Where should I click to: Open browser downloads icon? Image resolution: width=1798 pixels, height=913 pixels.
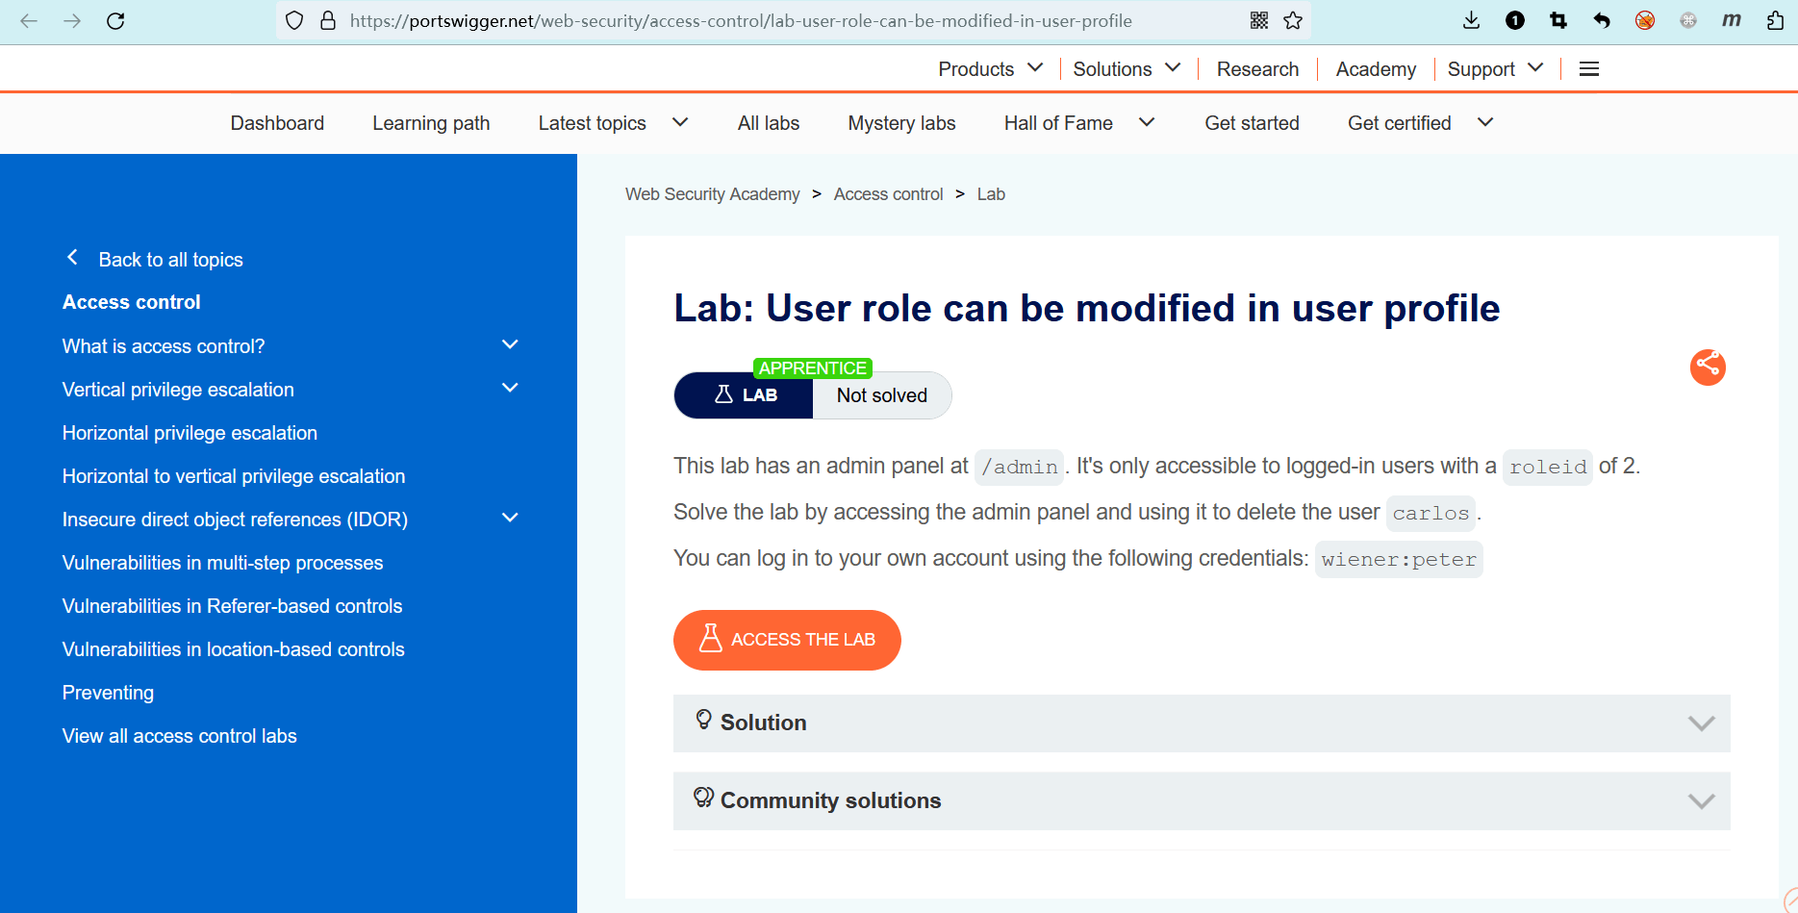(1471, 21)
